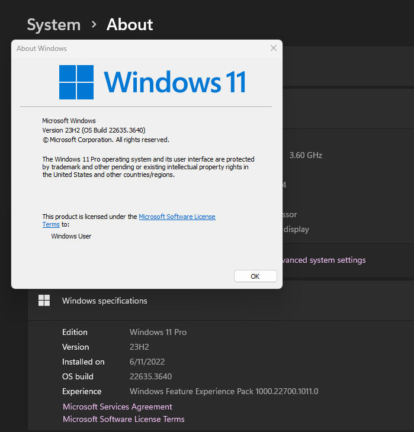The image size is (414, 432).
Task: Click OK in About Windows dialog
Action: pyautogui.click(x=255, y=276)
